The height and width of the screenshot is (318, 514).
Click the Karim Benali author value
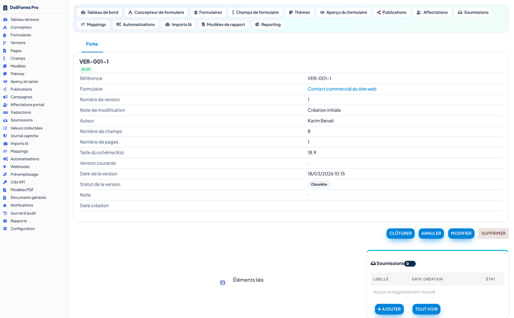pyautogui.click(x=320, y=121)
